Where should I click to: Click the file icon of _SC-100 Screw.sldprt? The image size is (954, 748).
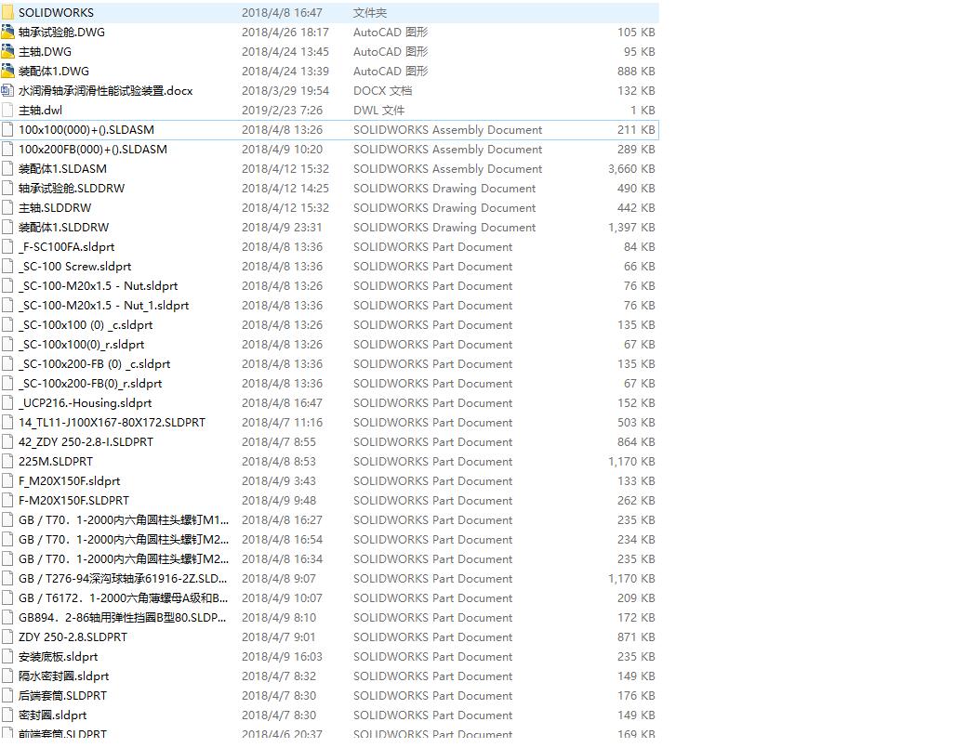click(x=7, y=266)
